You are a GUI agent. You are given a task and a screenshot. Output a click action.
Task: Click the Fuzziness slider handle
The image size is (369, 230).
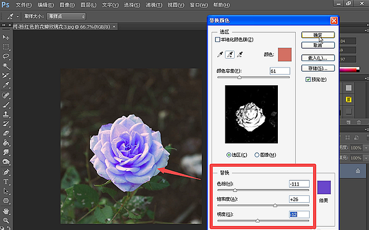(x=239, y=77)
